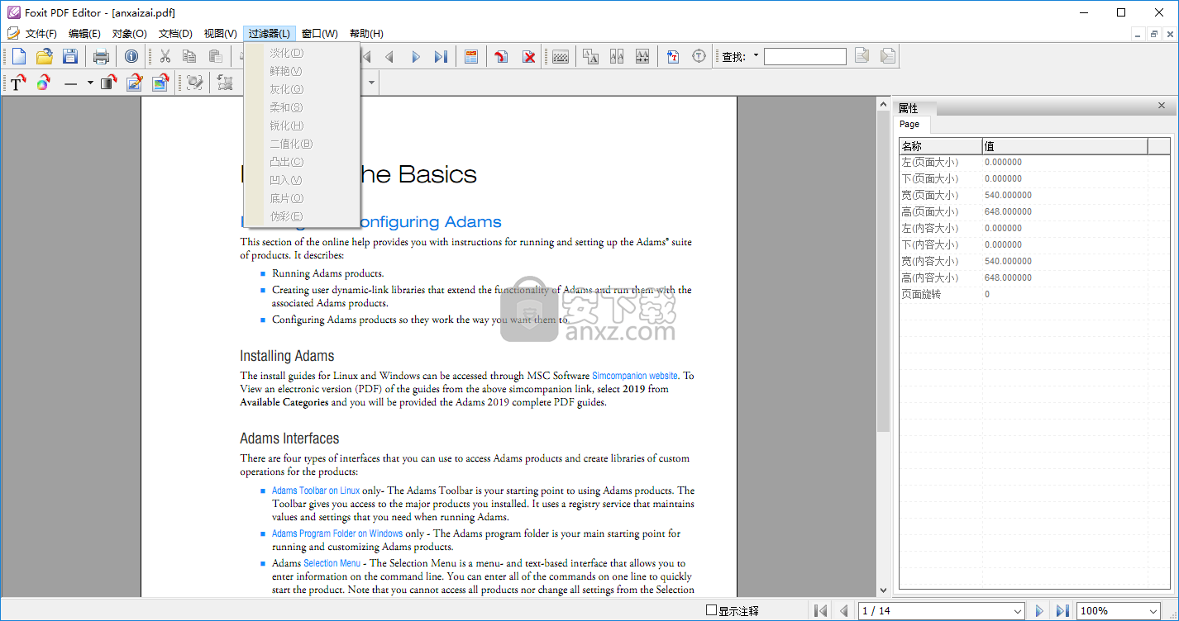Open the 帮助(H) menu
This screenshot has width=1179, height=621.
click(x=366, y=34)
